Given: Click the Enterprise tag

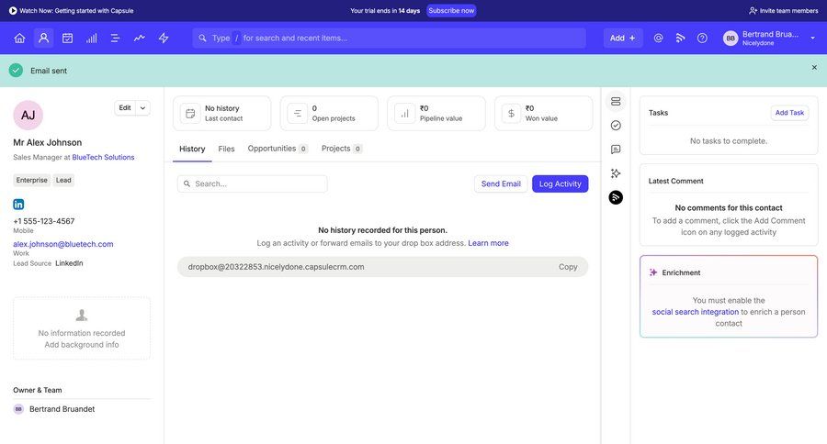Looking at the screenshot, I should point(31,180).
